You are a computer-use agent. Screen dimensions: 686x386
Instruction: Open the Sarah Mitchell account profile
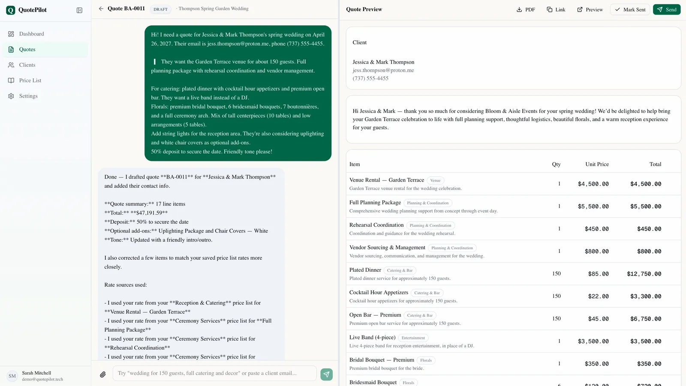[45, 376]
